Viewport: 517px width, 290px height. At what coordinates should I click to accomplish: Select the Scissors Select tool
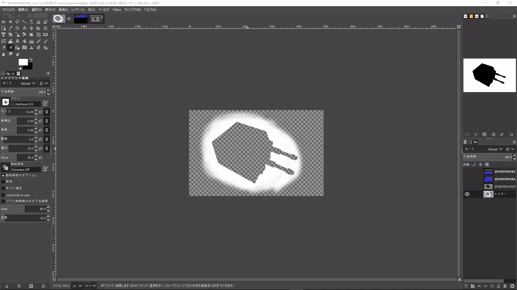click(x=39, y=22)
